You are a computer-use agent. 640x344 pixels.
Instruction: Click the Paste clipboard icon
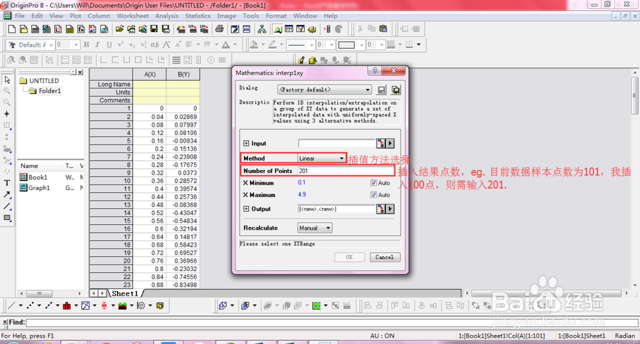pyautogui.click(x=383, y=29)
